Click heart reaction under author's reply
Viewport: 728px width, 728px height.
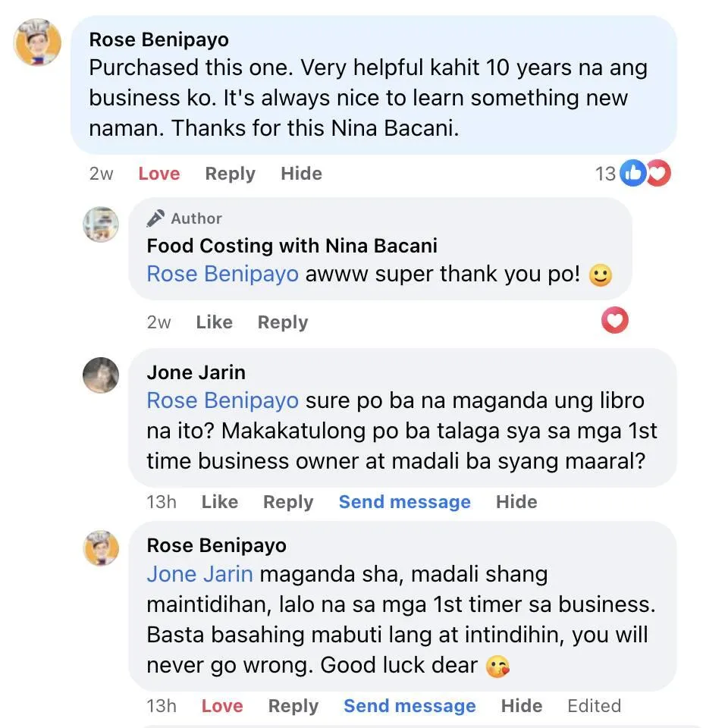[615, 320]
